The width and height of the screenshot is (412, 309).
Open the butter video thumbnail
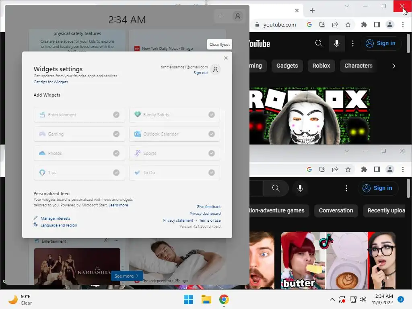(338, 260)
